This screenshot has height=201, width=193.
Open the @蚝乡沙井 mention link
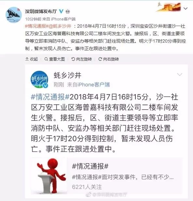pos(60,26)
